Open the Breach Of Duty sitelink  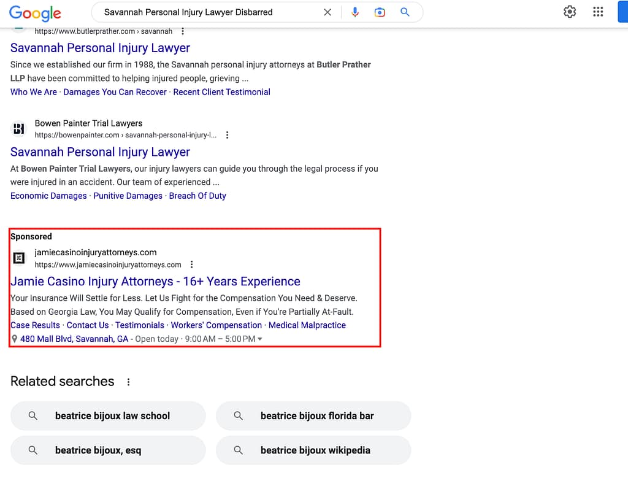(x=197, y=196)
